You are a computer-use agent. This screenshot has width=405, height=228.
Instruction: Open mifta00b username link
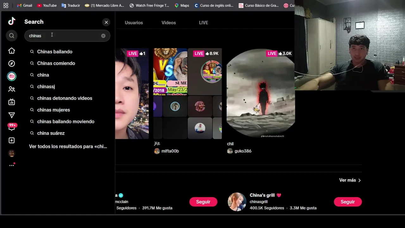tap(170, 151)
